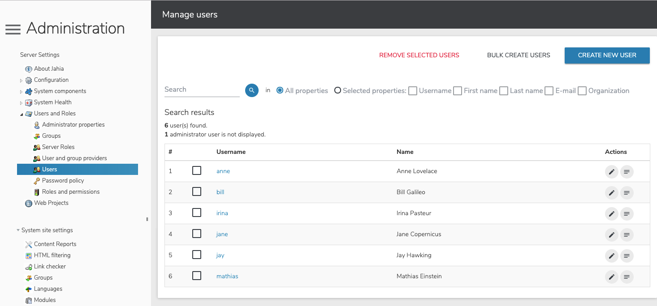Collapse the System site settings section
This screenshot has height=306, width=657.
click(18, 230)
